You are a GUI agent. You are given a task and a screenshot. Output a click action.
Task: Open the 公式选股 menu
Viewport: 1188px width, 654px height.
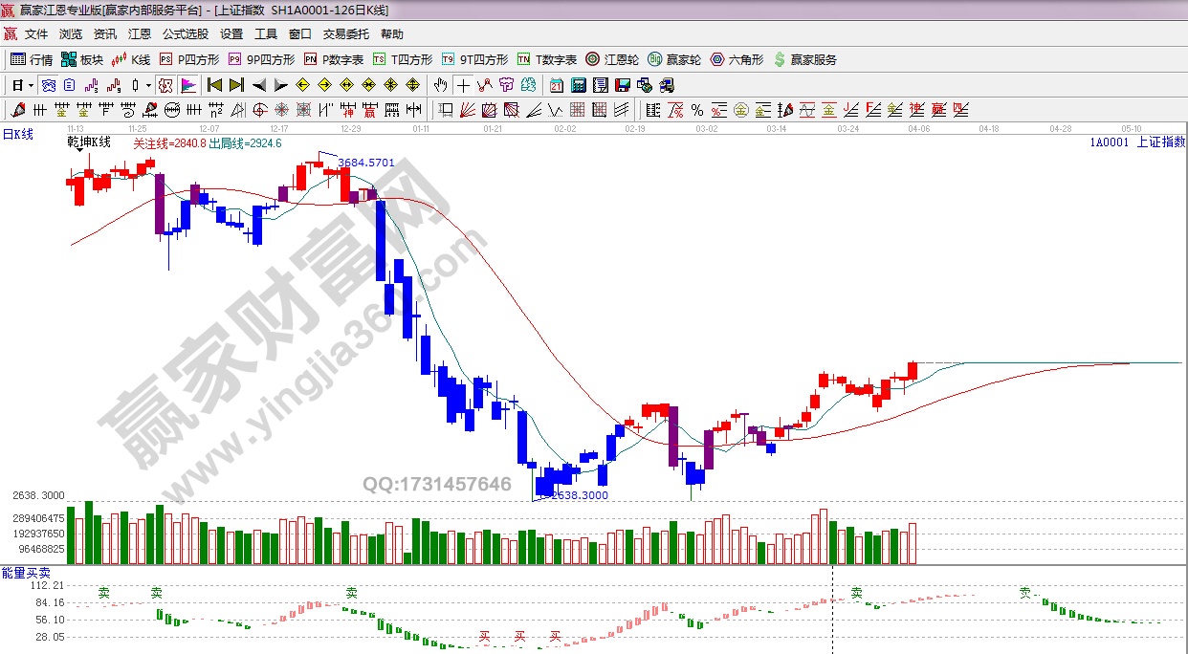click(x=185, y=34)
